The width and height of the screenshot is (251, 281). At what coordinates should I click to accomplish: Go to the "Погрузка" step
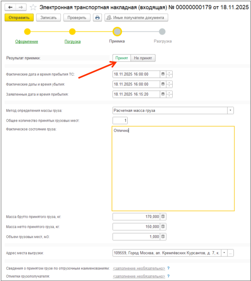[x=72, y=41]
